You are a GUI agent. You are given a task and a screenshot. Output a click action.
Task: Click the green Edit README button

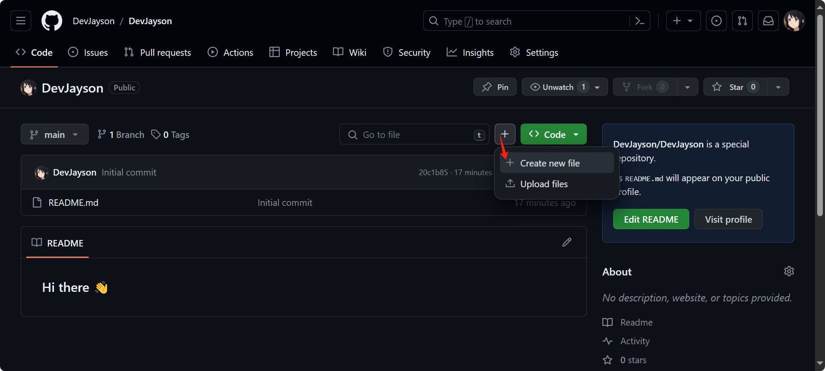tap(651, 219)
